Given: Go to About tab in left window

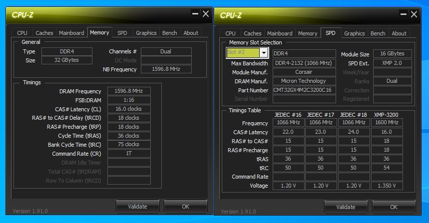Looking at the screenshot, I should (191, 33).
